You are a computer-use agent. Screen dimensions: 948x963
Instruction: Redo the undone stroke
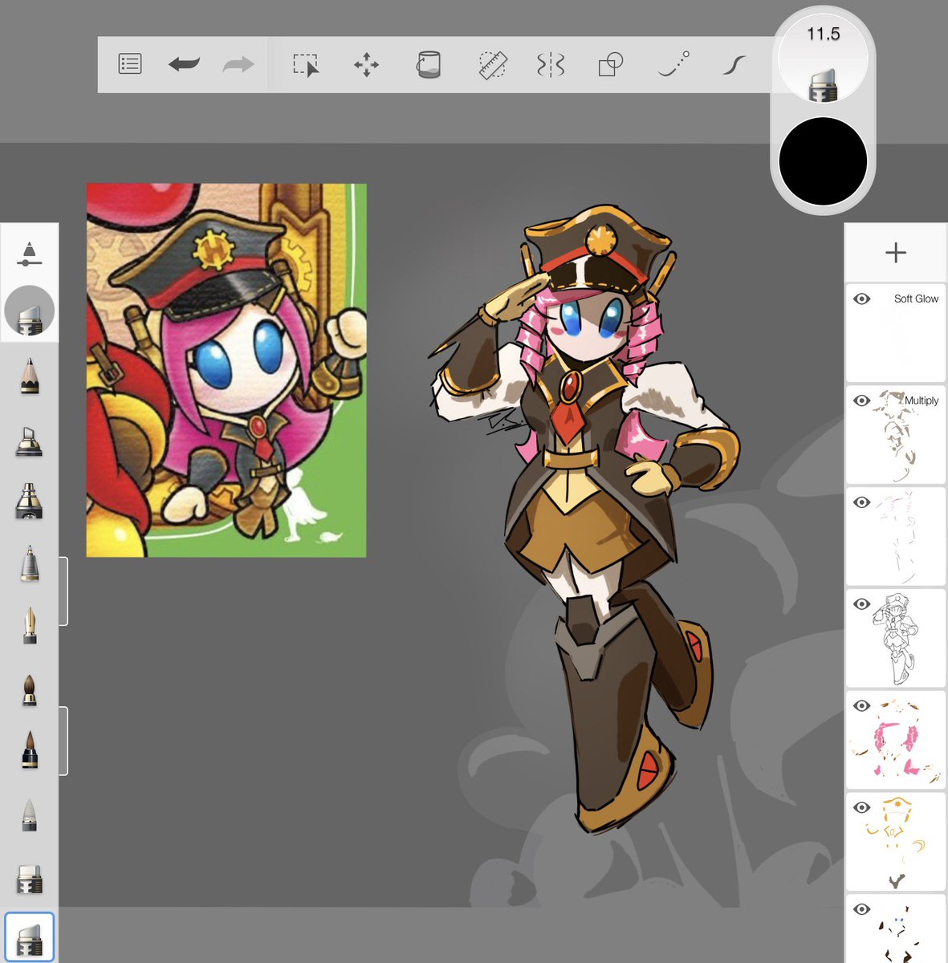click(x=238, y=64)
